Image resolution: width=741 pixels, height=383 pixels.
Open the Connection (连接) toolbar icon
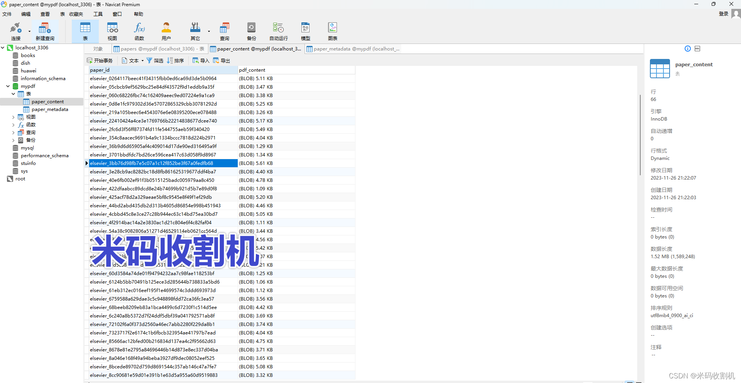point(16,31)
